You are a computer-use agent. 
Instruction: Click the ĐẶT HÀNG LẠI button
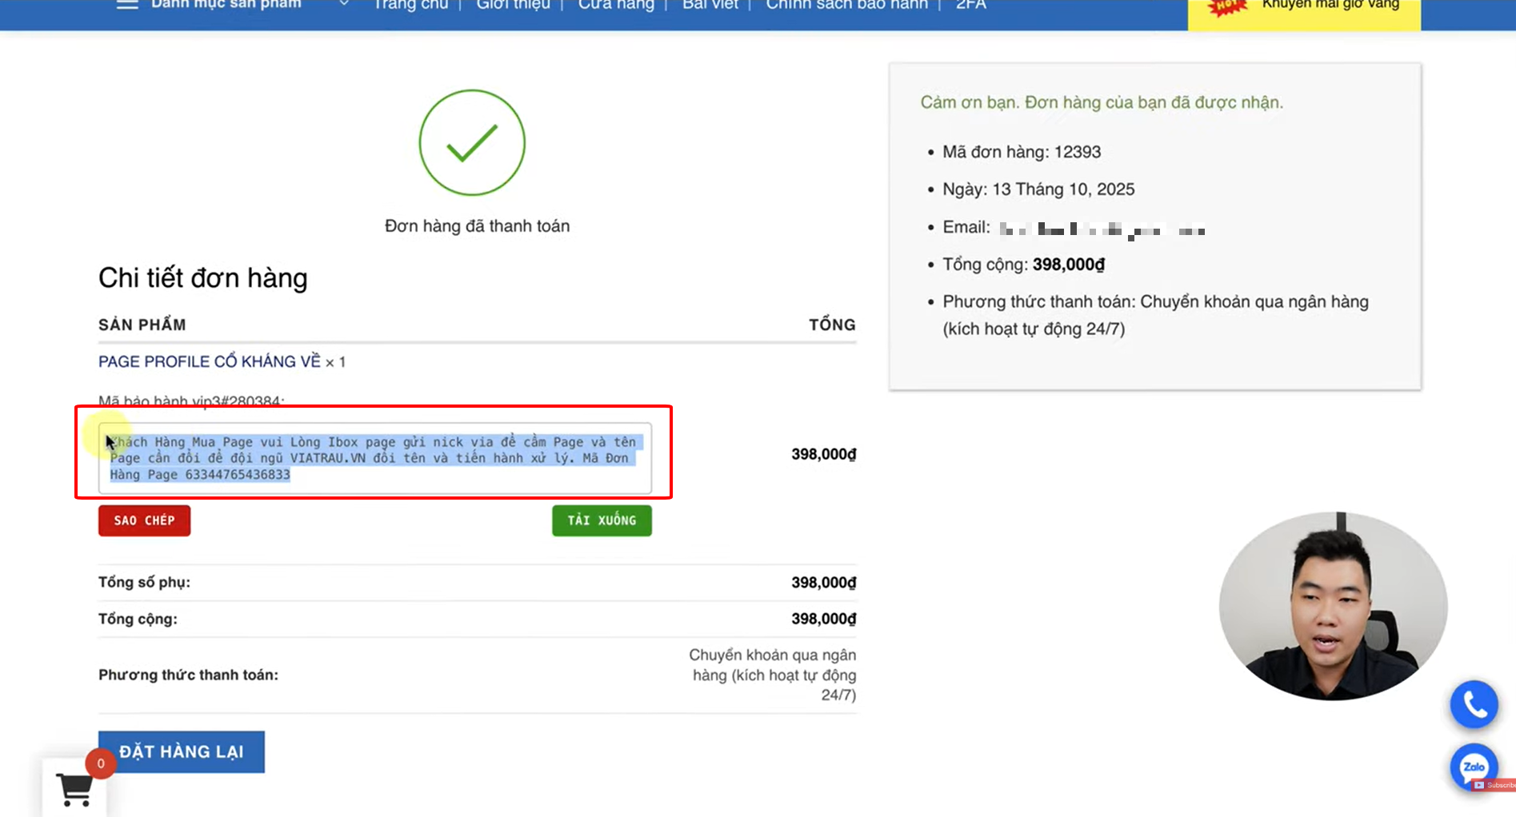[182, 751]
